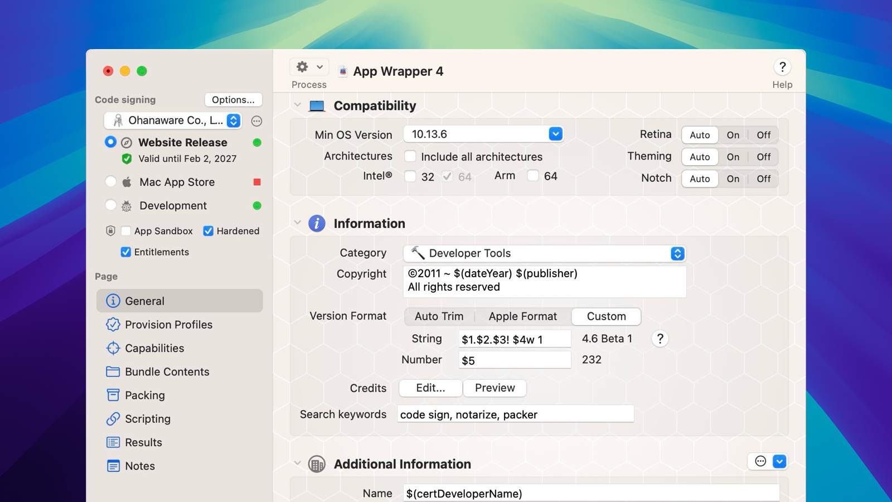
Task: Collapse the Compatibility section
Action: coord(297,105)
